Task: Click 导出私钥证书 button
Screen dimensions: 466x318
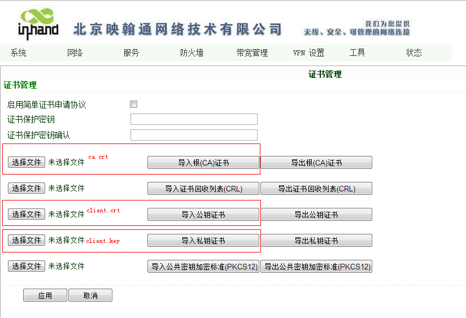Action: (x=316, y=241)
